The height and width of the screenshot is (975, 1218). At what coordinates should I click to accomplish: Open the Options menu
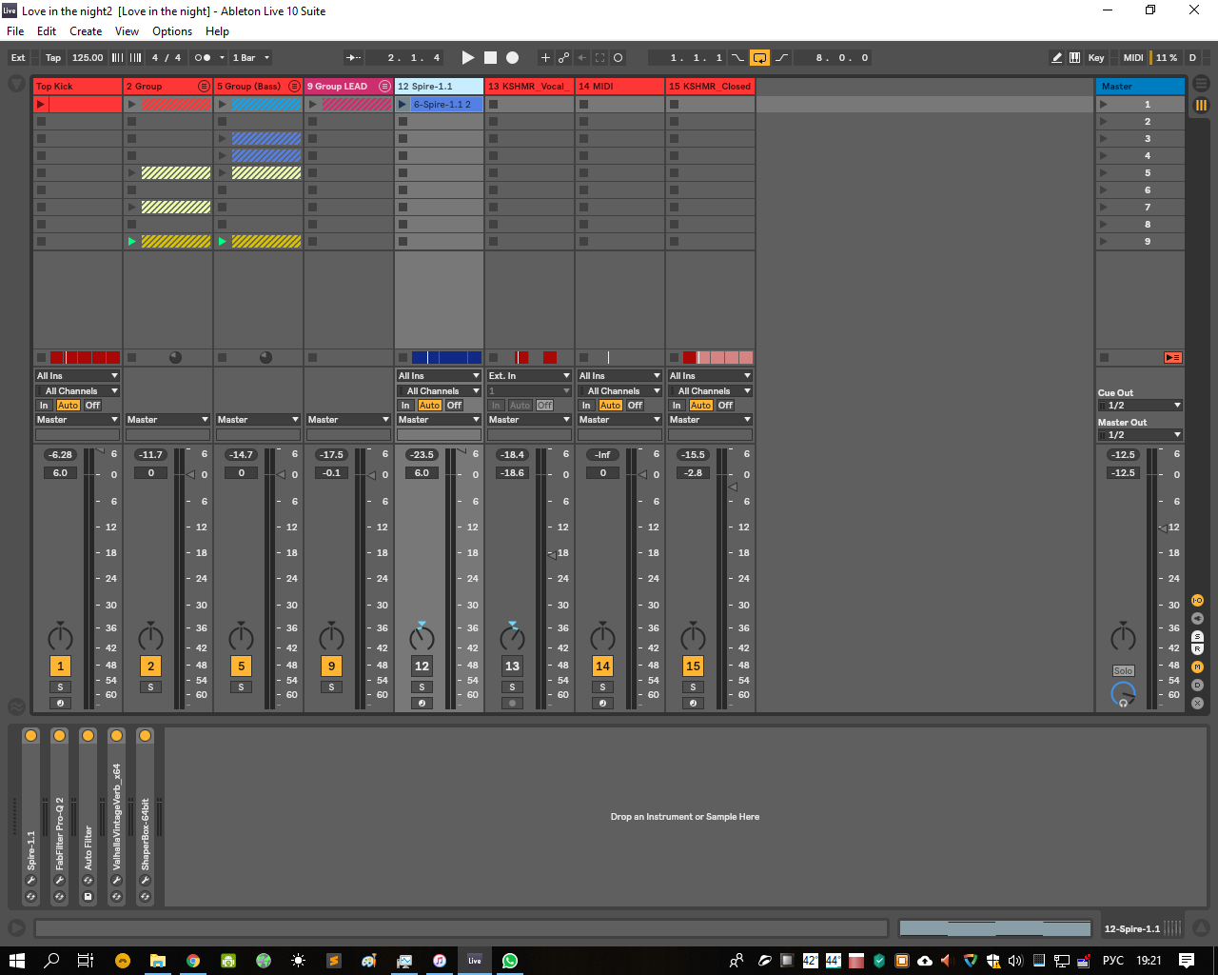tap(172, 31)
